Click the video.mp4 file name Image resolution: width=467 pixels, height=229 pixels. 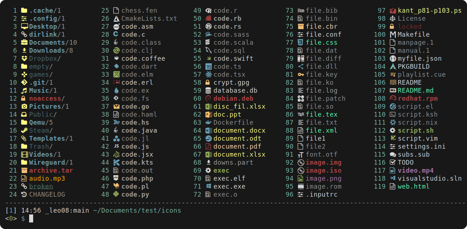point(416,171)
